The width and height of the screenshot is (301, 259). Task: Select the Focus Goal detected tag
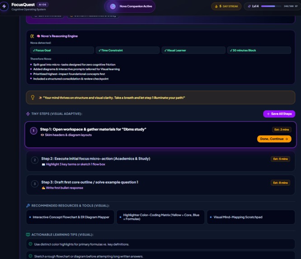point(62,50)
